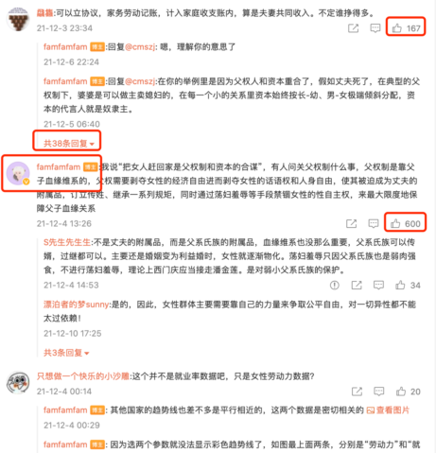Open the owl avatar of 只想做一个快乐的小沙雕
The image size is (436, 453).
click(x=18, y=382)
